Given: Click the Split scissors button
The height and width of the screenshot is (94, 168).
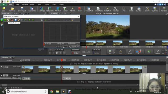Looking at the screenshot, I should pyautogui.click(x=120, y=52).
